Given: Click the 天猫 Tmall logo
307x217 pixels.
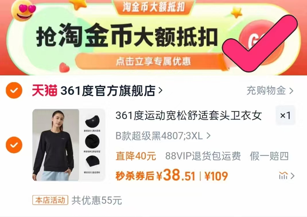Looking at the screenshot, I should coord(45,91).
